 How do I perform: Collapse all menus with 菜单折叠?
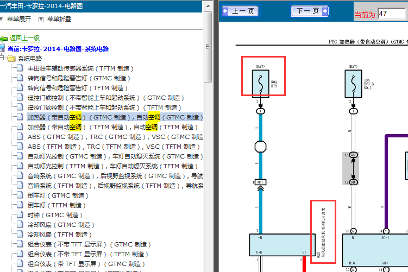(x=59, y=19)
